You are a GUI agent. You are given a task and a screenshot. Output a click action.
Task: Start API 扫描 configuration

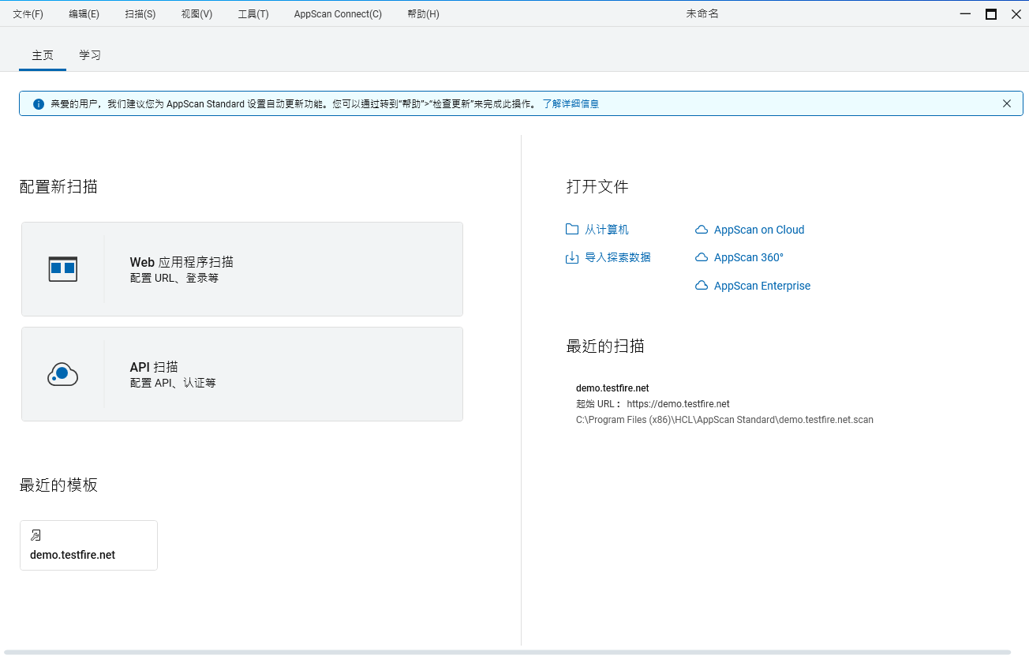242,374
